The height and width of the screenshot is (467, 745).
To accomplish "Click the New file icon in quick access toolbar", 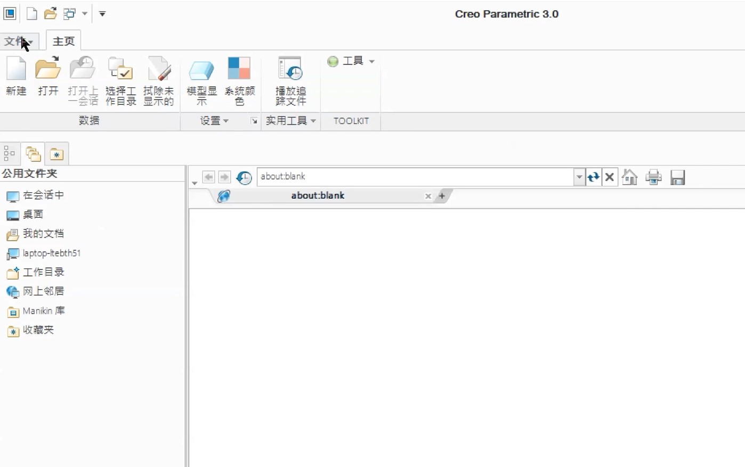I will [x=32, y=14].
